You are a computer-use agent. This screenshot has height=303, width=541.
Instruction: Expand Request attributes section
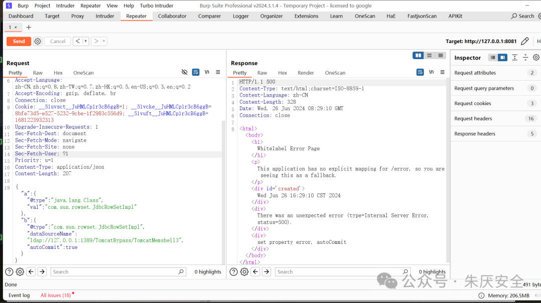(495, 73)
